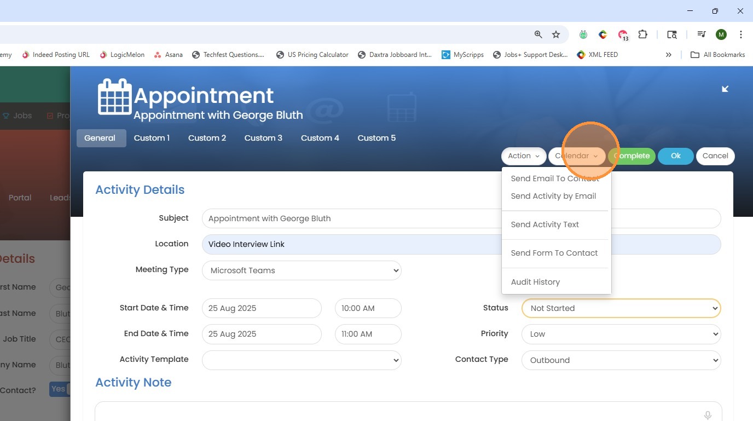
Task: Click the End Date field
Action: pyautogui.click(x=262, y=334)
